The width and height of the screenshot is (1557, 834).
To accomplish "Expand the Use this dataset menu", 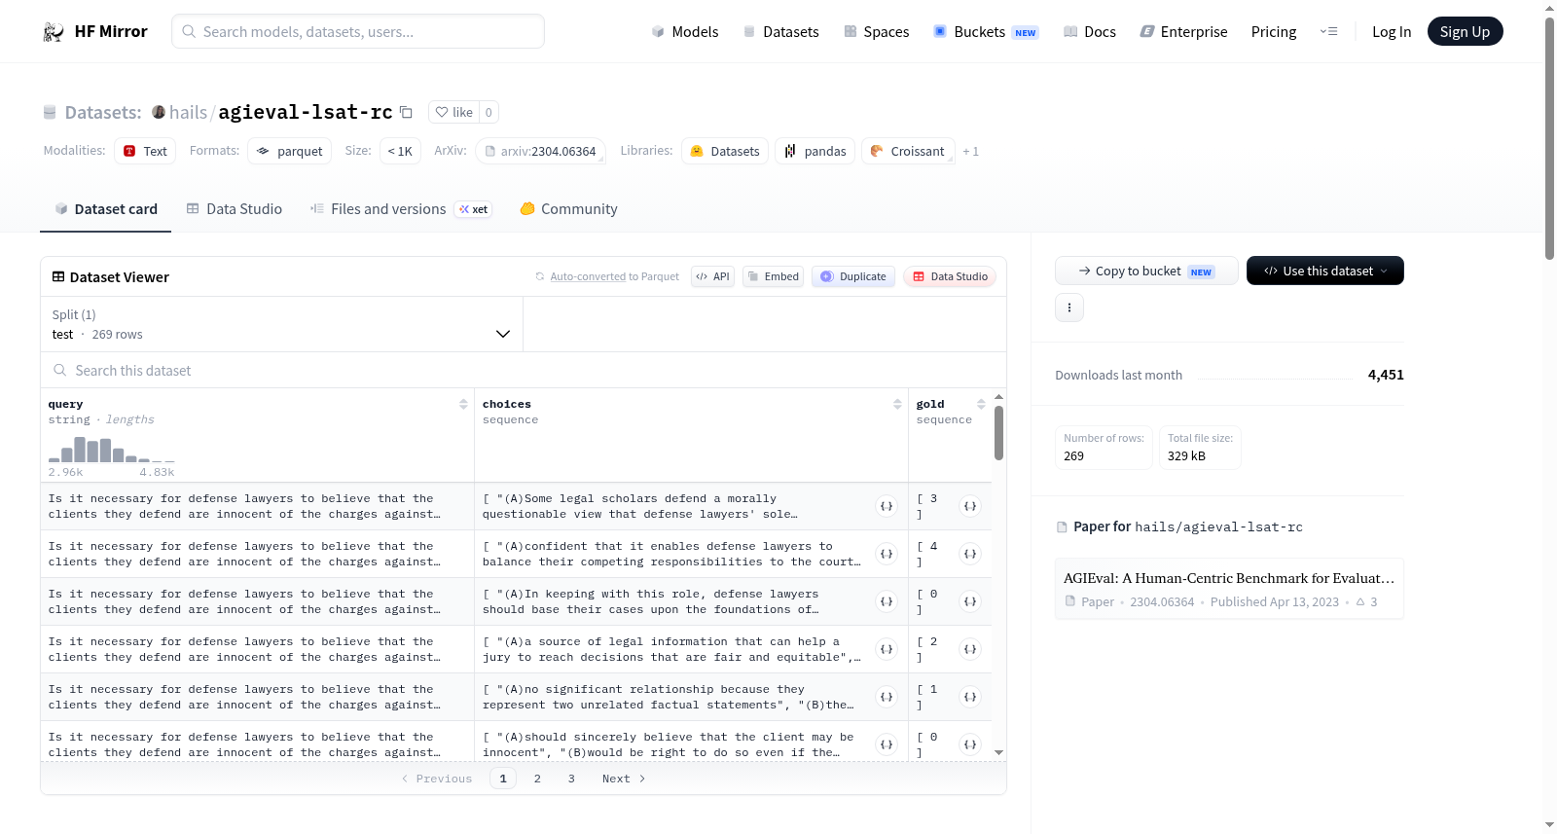I will (x=1325, y=271).
